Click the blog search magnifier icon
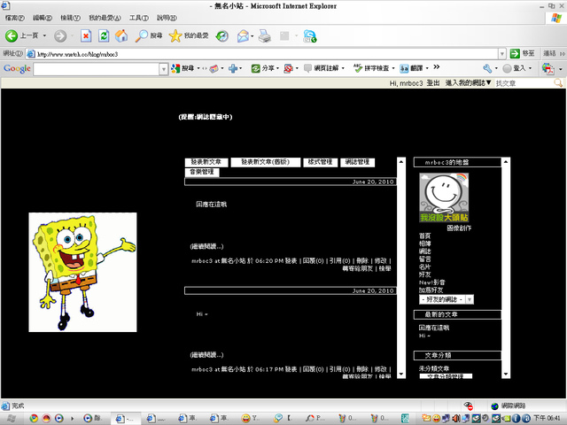Image resolution: width=567 pixels, height=425 pixels. point(558,83)
